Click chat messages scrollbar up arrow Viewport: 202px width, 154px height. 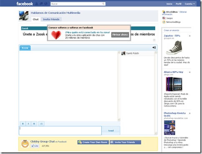click(x=119, y=52)
